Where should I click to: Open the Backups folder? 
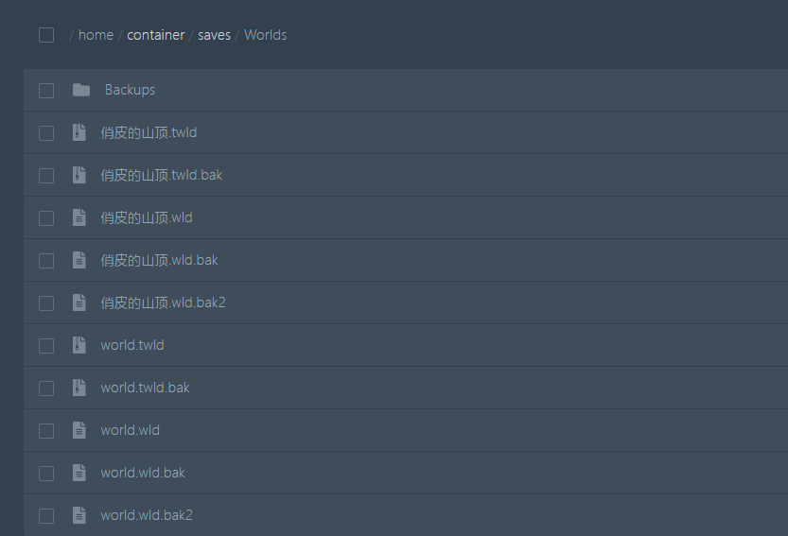click(130, 90)
